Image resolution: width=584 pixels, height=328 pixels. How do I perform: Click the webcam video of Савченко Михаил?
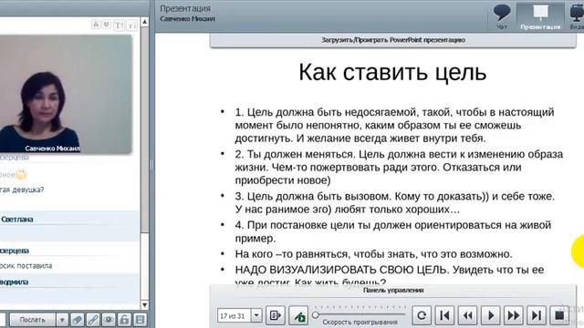point(66,94)
